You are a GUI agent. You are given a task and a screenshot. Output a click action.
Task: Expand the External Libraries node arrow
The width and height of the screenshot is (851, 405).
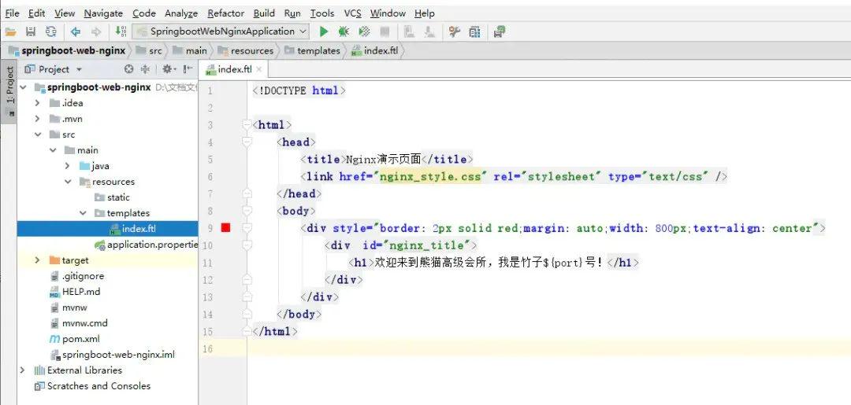pos(22,370)
